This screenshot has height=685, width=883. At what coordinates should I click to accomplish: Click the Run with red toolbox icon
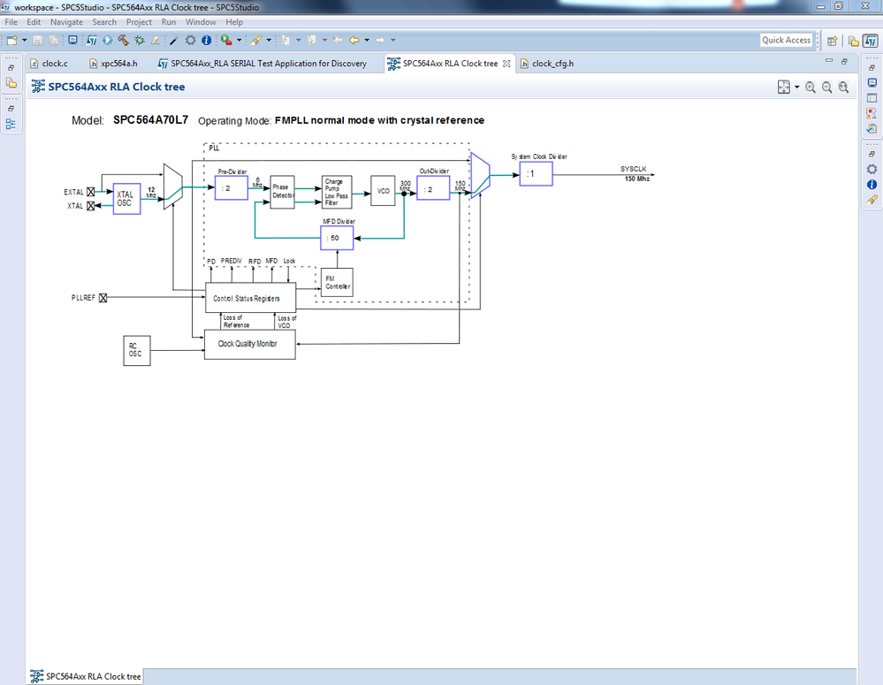pyautogui.click(x=226, y=40)
